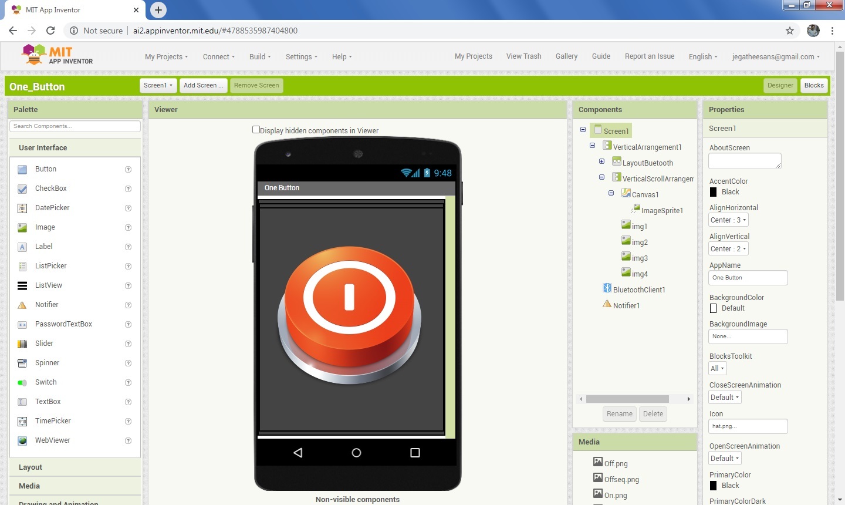Expand the Media palette section
The width and height of the screenshot is (845, 505).
tap(75, 486)
